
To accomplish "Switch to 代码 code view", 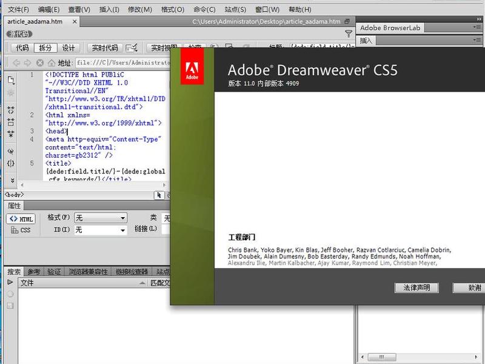I will click(x=22, y=48).
